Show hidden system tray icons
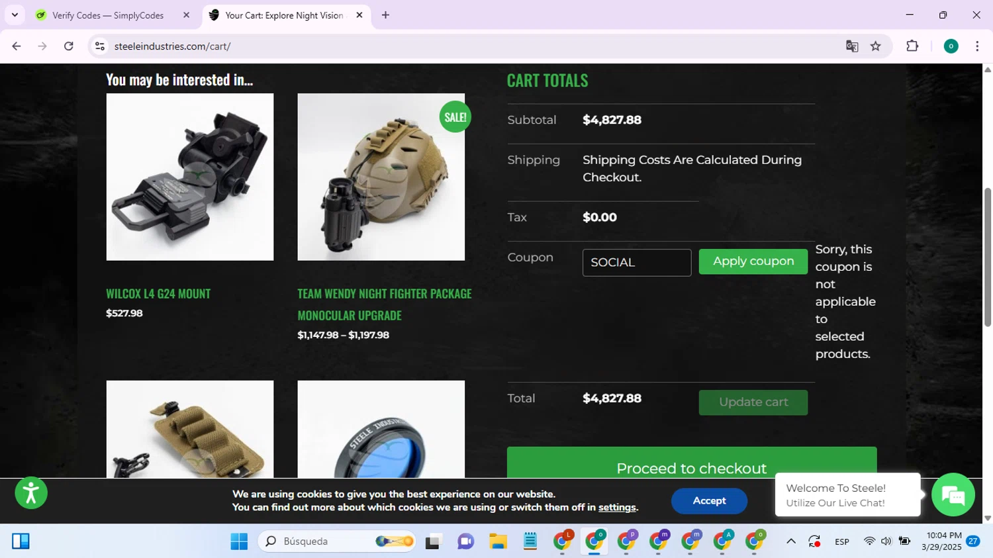The height and width of the screenshot is (558, 993). point(790,541)
